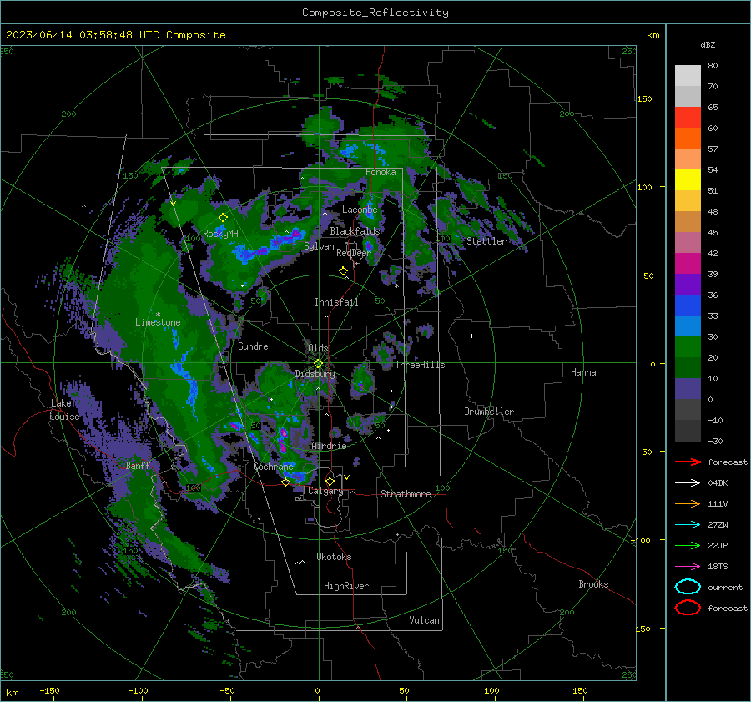Click the orange 111V arrow icon
Screen dimensions: 751x702
point(688,503)
